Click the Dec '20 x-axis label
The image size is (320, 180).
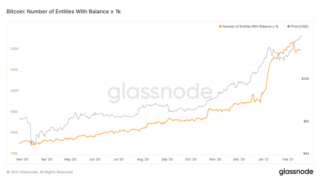(x=239, y=159)
